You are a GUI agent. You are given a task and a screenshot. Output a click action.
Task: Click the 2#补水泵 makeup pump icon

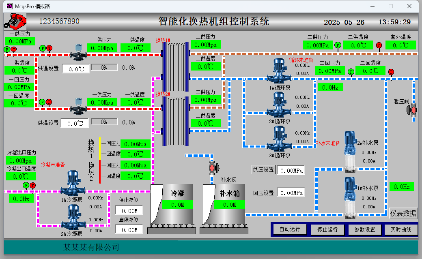350,151
